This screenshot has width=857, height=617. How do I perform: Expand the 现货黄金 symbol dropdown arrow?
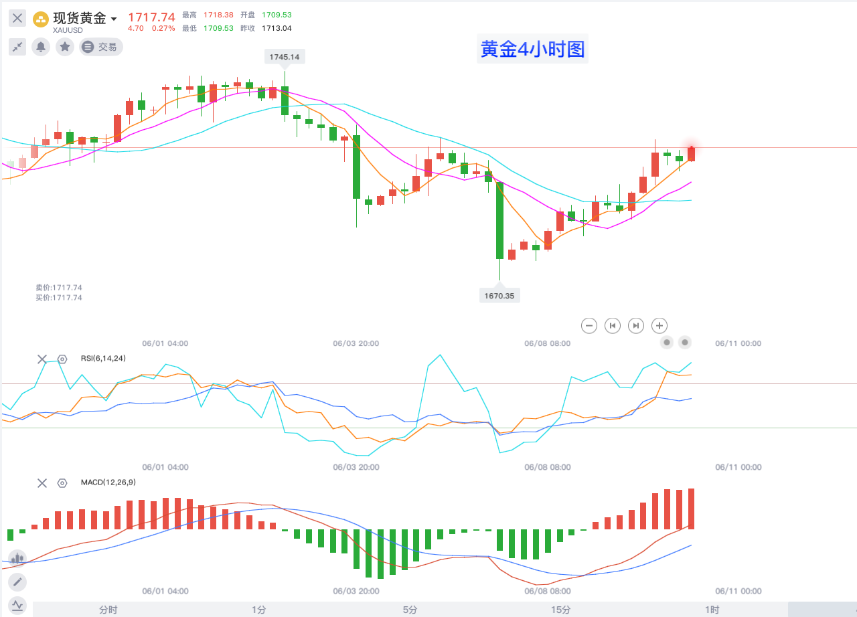(x=114, y=19)
